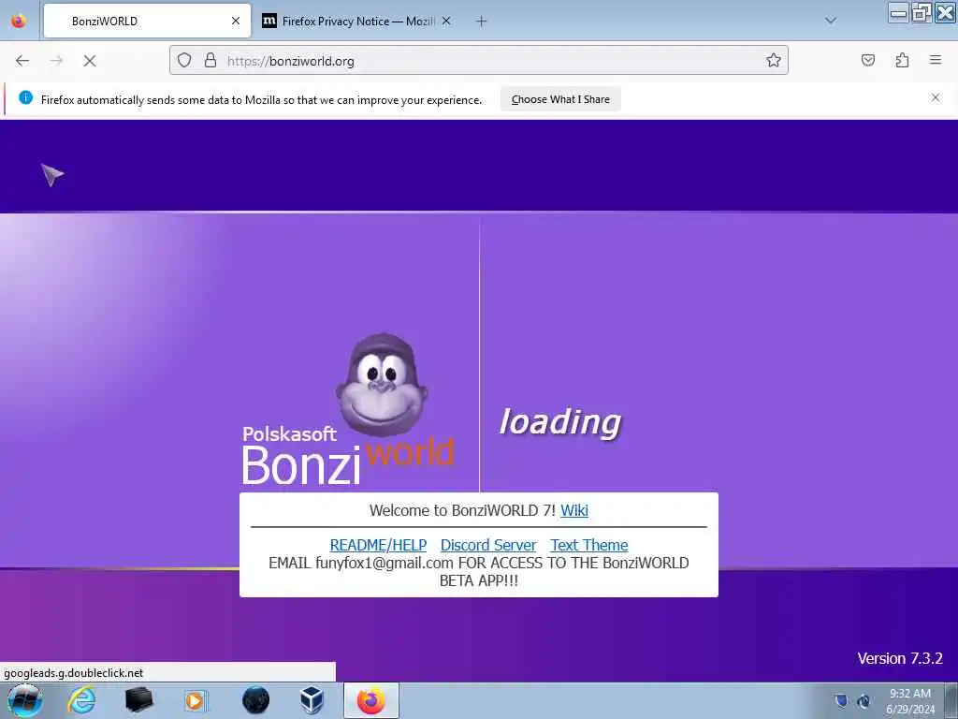Viewport: 958px width, 719px height.
Task: Open VirtualBox cube icon in taskbar
Action: pos(312,700)
